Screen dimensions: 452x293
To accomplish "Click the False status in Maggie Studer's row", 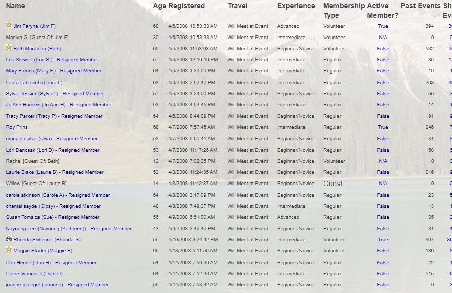I will (x=383, y=251).
